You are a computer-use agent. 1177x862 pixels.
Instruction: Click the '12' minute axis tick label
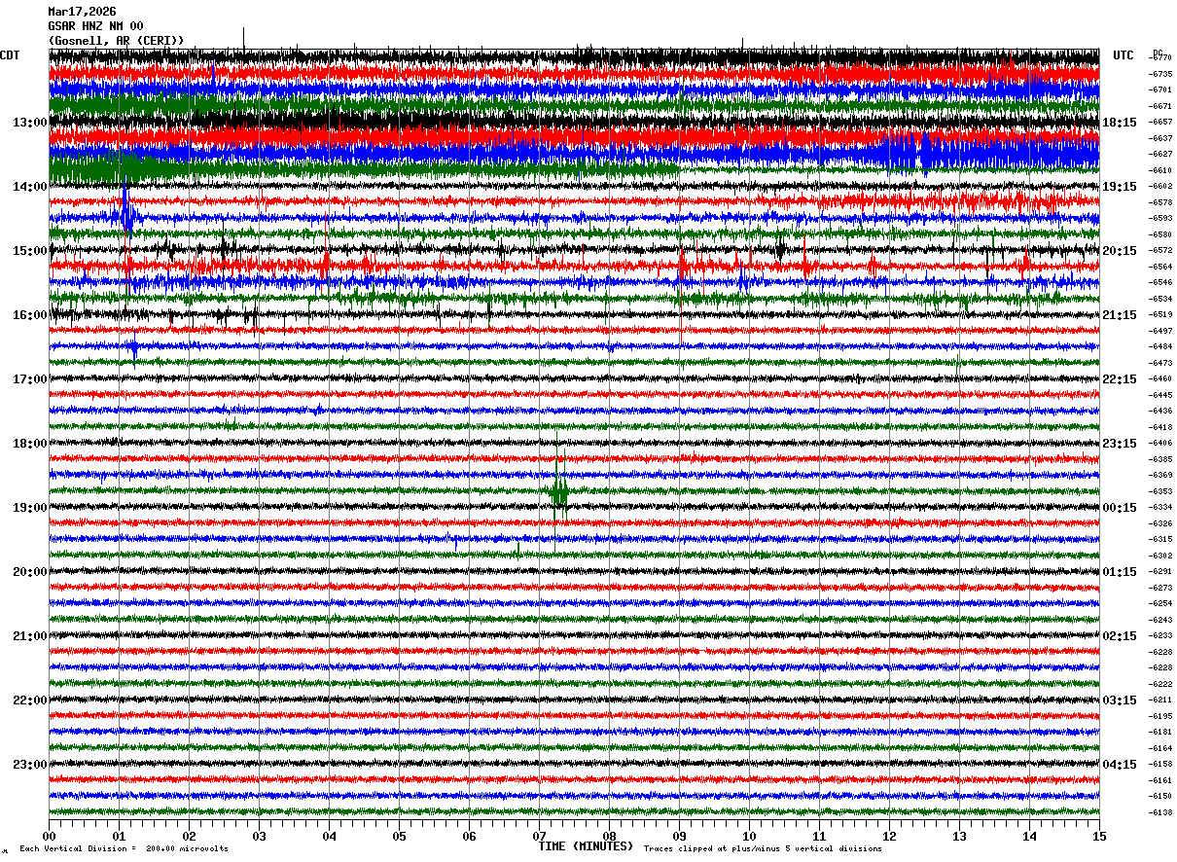(889, 836)
